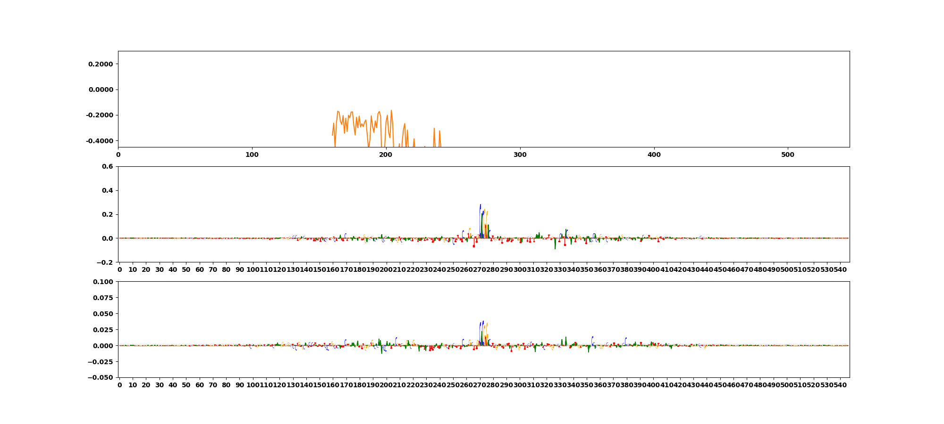The image size is (944, 424).
Task: Click the 300 x-axis tick in top plot
Action: tap(520, 155)
